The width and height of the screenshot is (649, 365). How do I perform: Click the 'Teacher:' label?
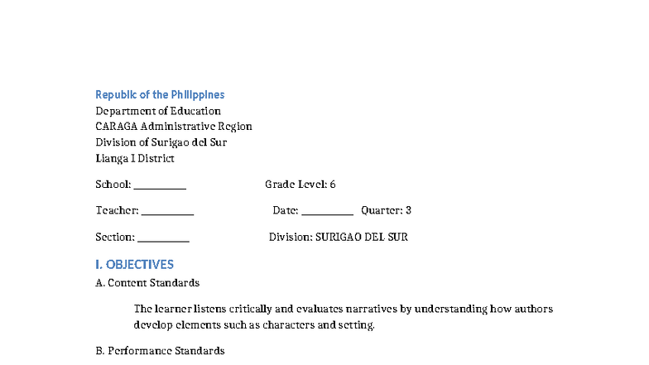(x=118, y=210)
